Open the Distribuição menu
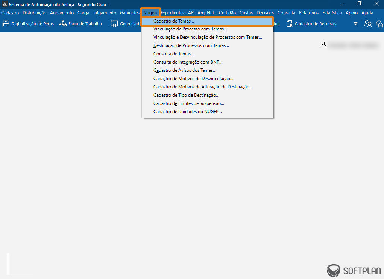This screenshot has height=279, width=384. point(34,13)
